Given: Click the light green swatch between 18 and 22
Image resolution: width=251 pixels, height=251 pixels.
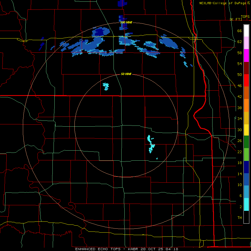Looking at the screenshot, I should click(x=246, y=155).
